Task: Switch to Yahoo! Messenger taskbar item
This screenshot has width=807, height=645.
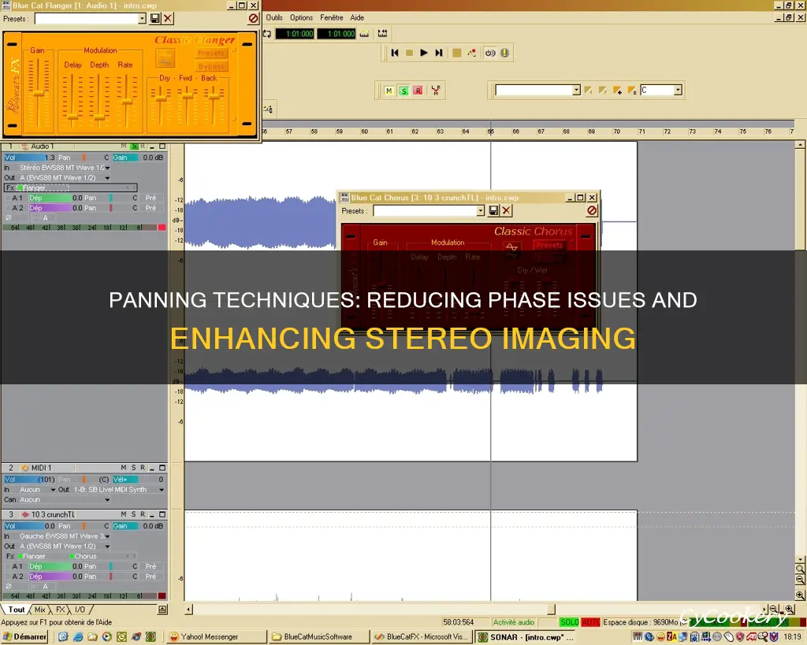Action: point(215,637)
